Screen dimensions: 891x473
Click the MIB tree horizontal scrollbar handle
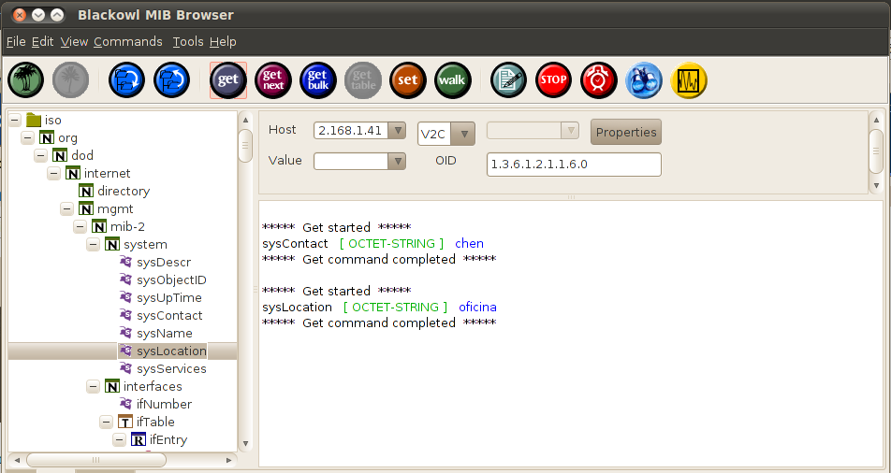pos(96,459)
